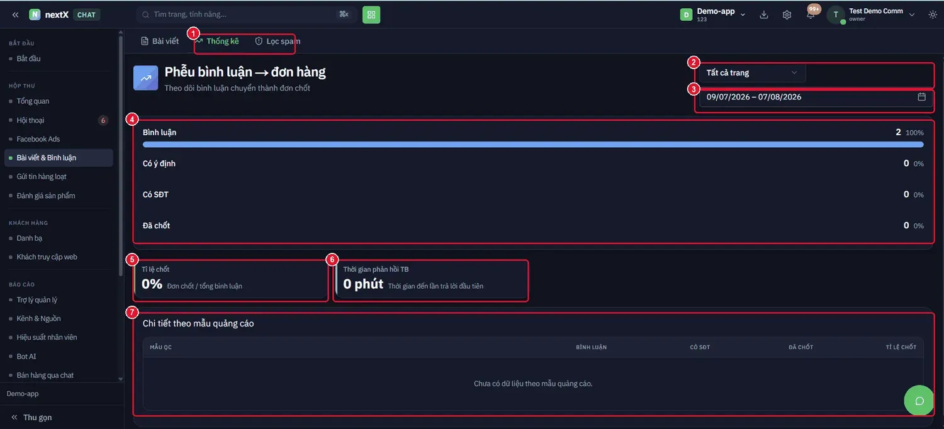Click the green apps grid icon
Image resolution: width=944 pixels, height=429 pixels.
tap(371, 14)
